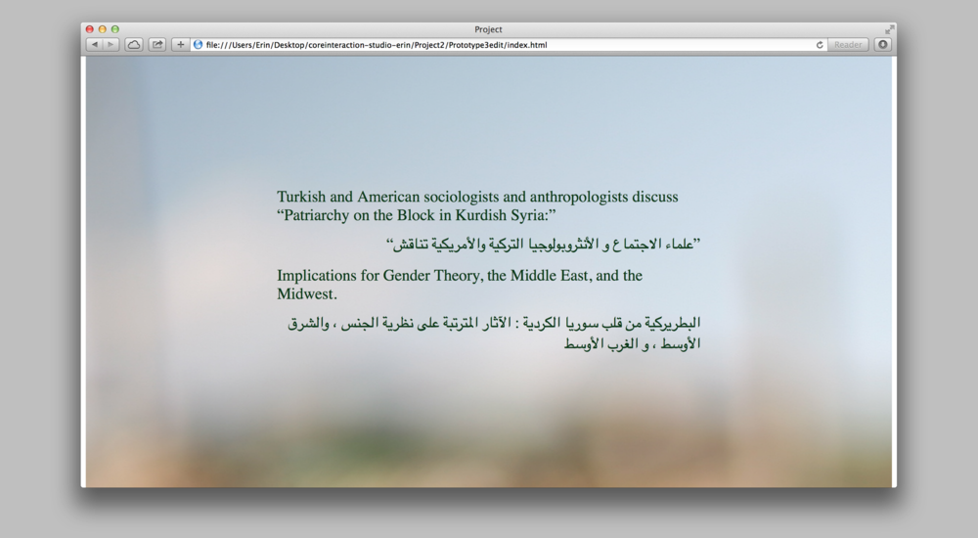Click the globe site icon in address bar
Viewport: 978px width, 538px height.
pyautogui.click(x=199, y=45)
